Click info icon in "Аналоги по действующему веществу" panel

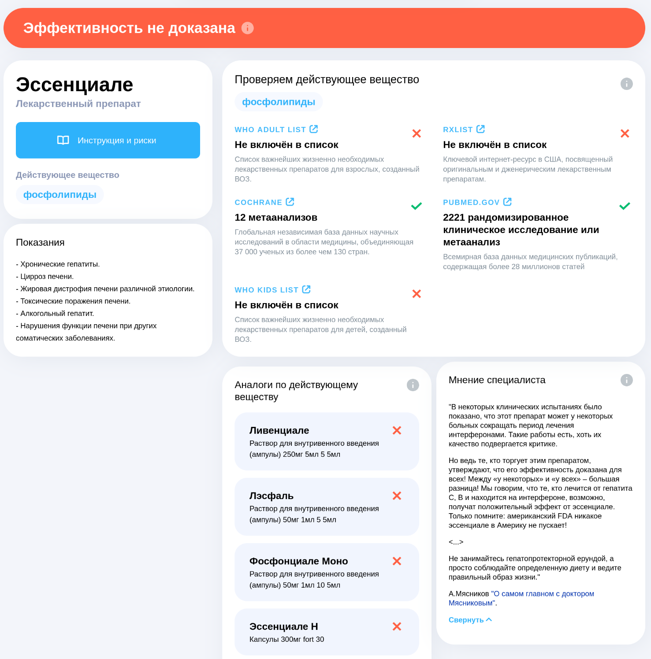click(x=413, y=385)
